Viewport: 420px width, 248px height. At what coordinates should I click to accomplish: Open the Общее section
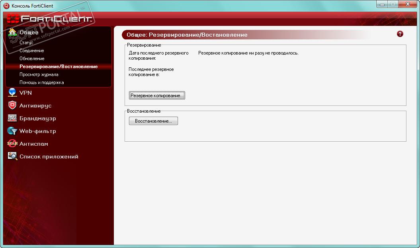tap(29, 32)
